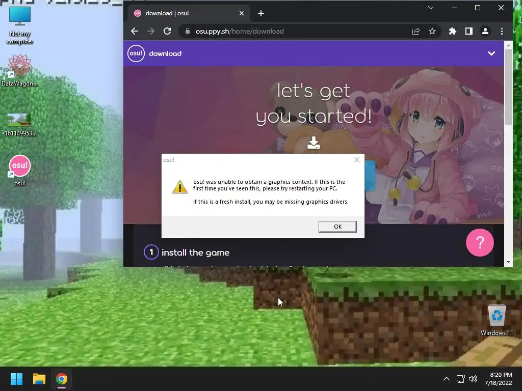Select the -161149953 image file
The image size is (522, 391).
pos(19,125)
